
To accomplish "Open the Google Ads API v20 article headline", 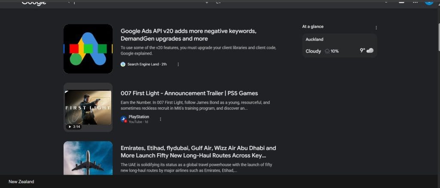I will pyautogui.click(x=189, y=35).
